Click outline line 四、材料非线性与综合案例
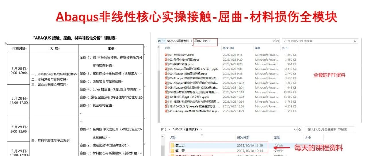Screen dimensions: 367x156 pyautogui.click(x=51, y=141)
